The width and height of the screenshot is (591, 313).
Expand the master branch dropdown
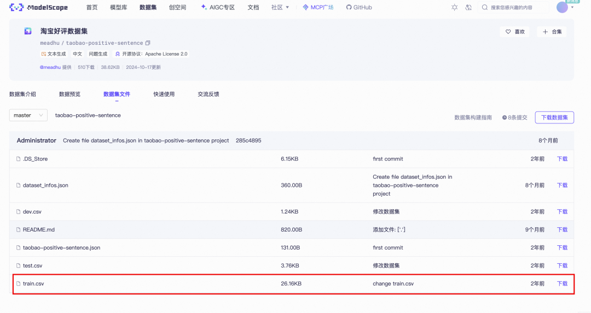click(x=28, y=115)
